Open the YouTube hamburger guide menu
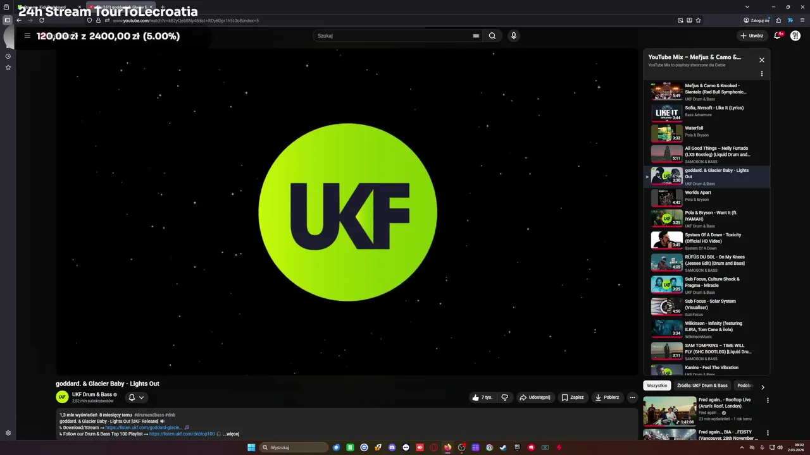 (x=27, y=36)
